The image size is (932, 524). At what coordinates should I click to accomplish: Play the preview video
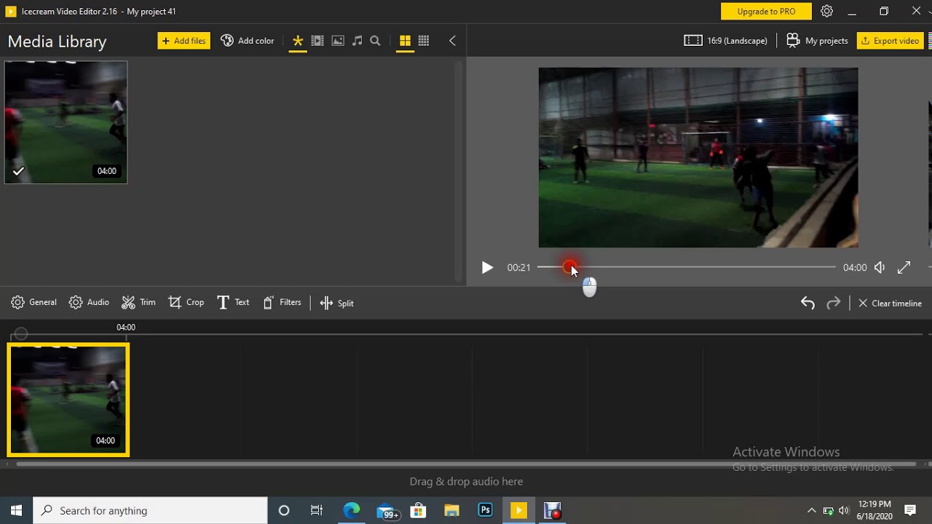point(487,268)
